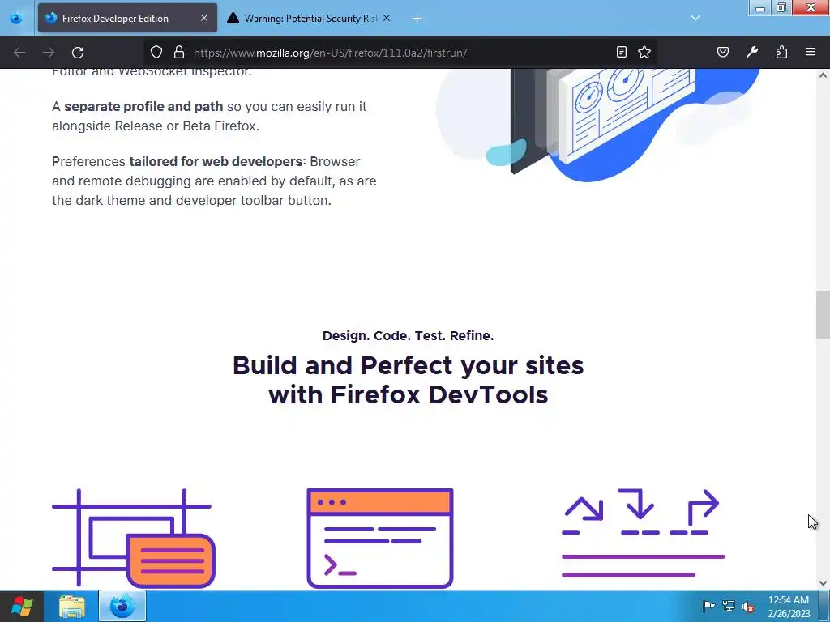Go back one page

[19, 53]
